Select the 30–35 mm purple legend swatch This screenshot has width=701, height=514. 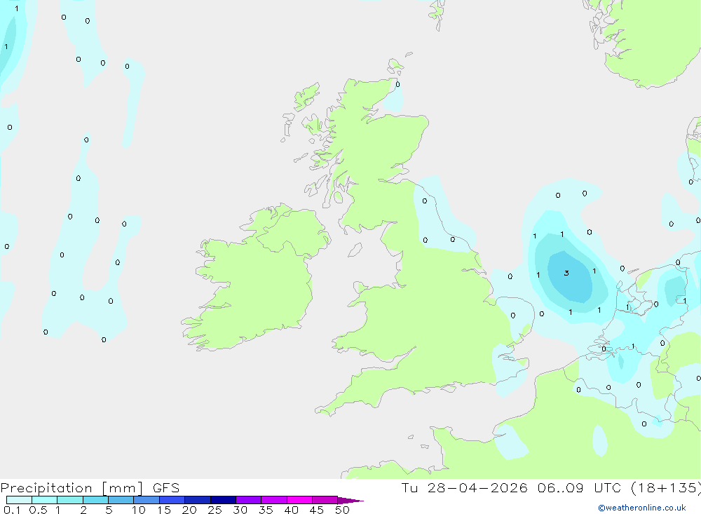(x=248, y=500)
